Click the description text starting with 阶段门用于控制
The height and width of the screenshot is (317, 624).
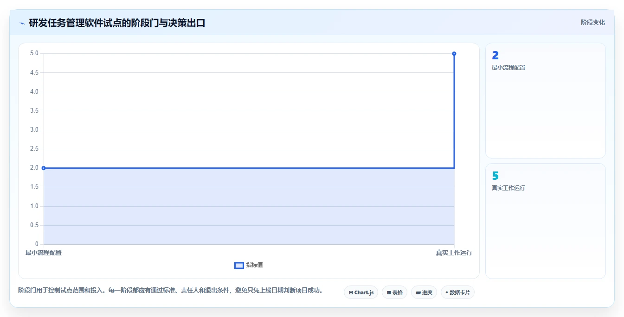coord(170,291)
